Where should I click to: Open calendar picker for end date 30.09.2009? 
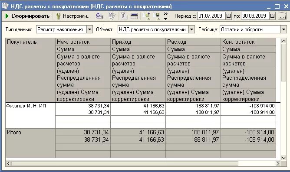pos(272,16)
